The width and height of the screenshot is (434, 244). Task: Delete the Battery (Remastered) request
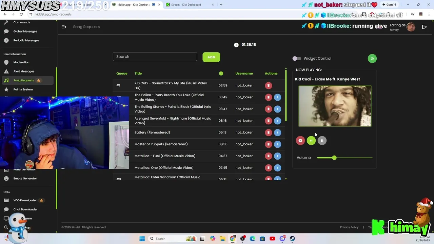pyautogui.click(x=268, y=133)
